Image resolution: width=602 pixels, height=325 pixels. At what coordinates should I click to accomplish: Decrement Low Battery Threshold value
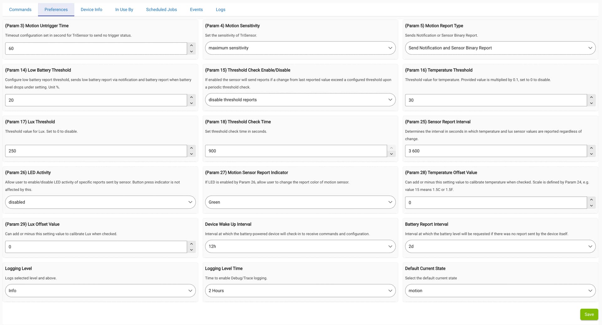(x=191, y=103)
